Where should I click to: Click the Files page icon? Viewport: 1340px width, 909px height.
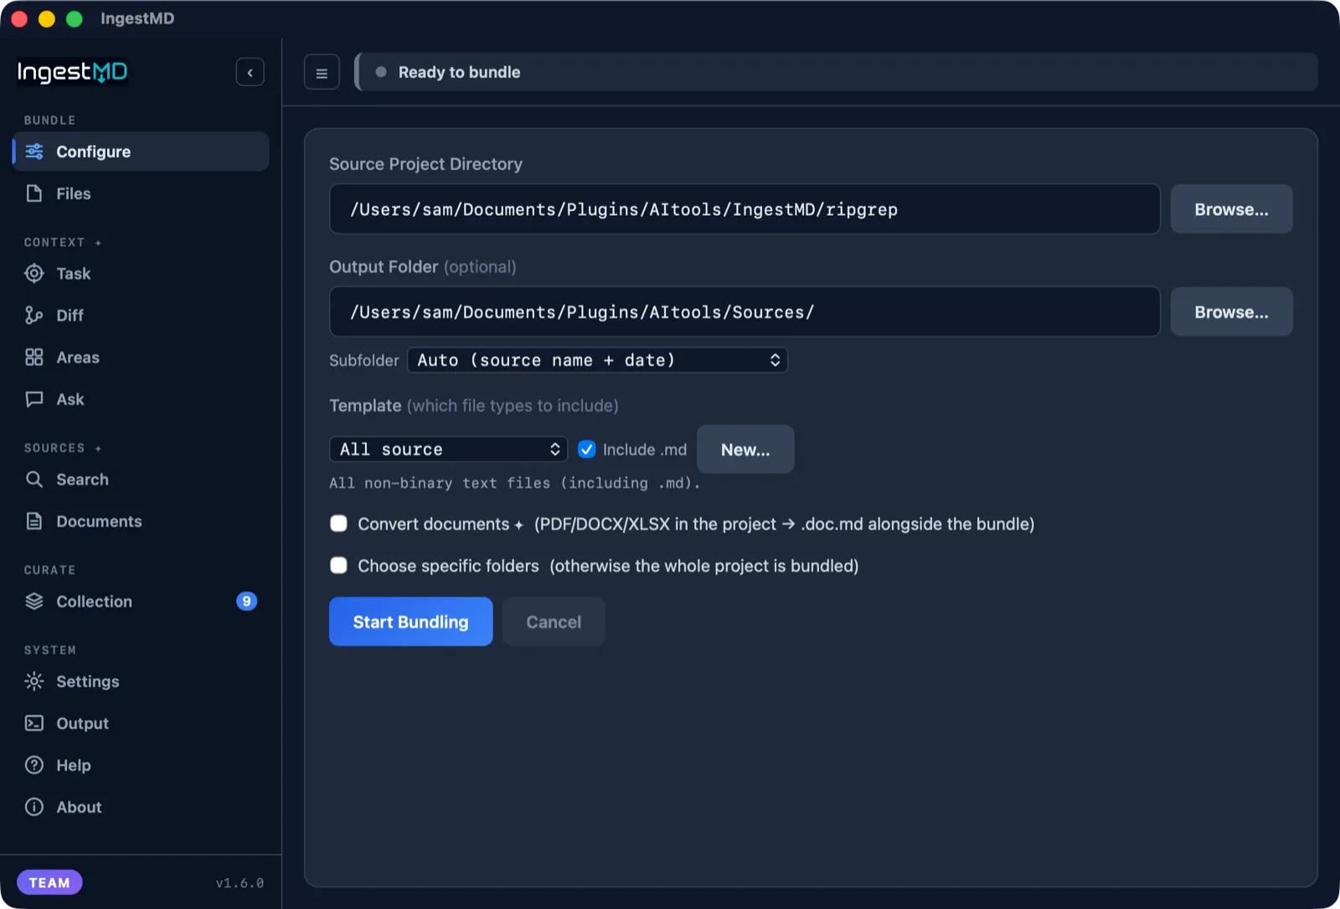(x=34, y=194)
